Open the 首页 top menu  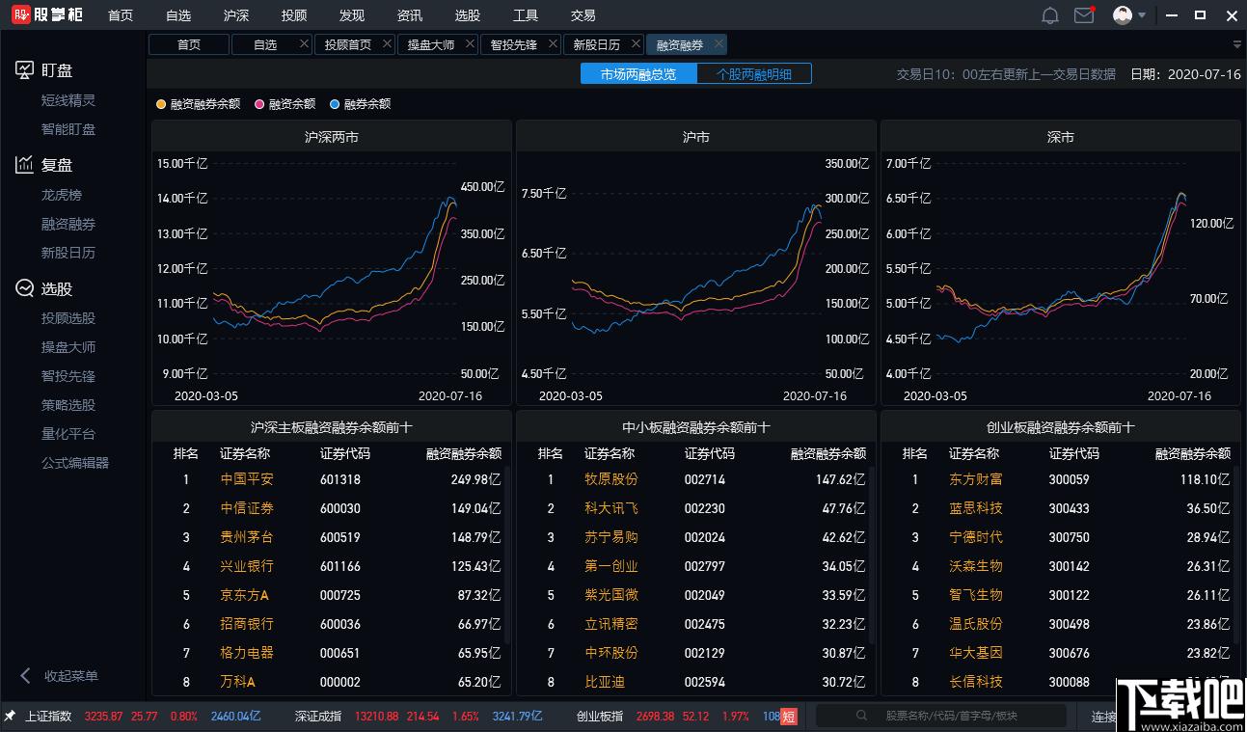pyautogui.click(x=121, y=15)
